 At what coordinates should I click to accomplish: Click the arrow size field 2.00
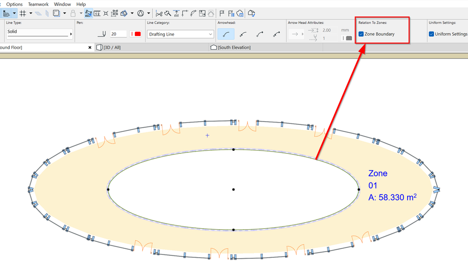(329, 30)
